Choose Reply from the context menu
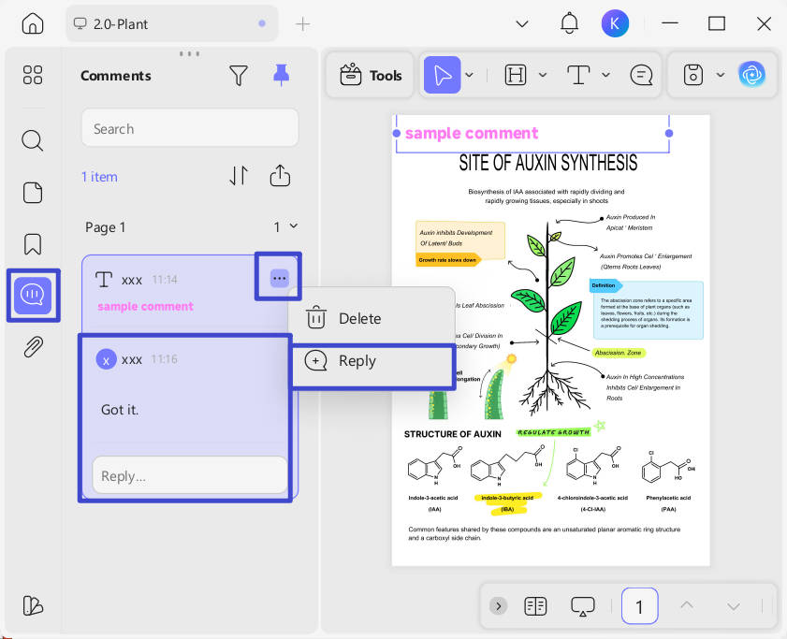787x639 pixels. coord(372,360)
